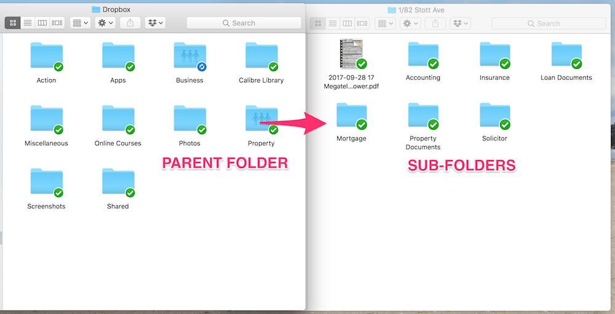Open the Megatel PDF file thumbnail
Screen dimensions: 615x314
(351, 54)
